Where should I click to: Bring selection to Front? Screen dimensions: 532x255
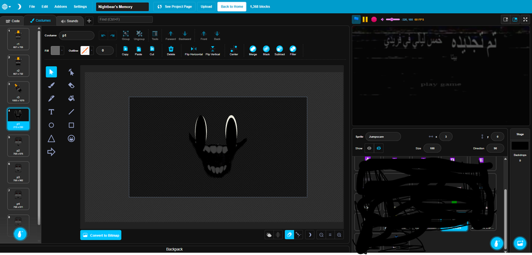[x=203, y=35]
